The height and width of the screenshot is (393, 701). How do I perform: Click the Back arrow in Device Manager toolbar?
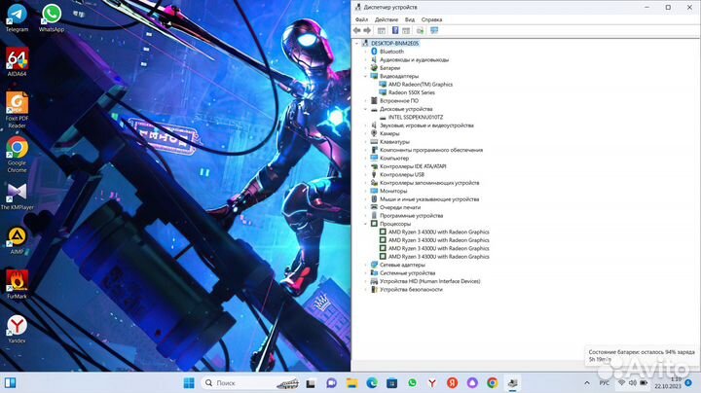click(x=356, y=30)
